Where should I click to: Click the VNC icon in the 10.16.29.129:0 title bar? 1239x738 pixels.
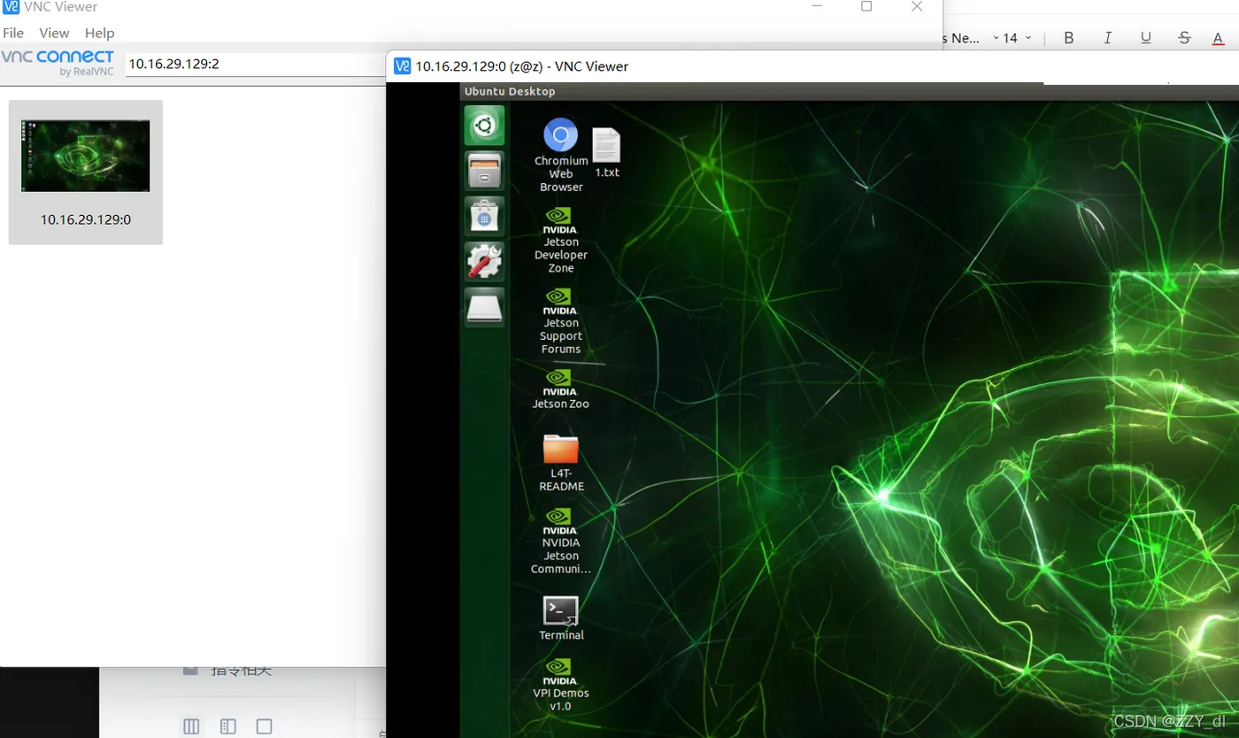(x=403, y=65)
